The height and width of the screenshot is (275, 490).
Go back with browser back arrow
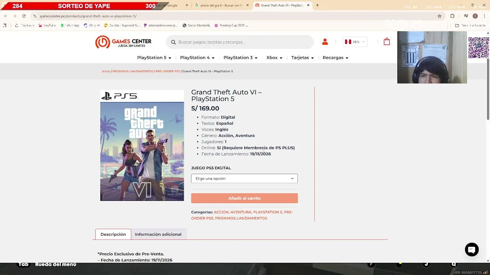[x=5, y=16]
